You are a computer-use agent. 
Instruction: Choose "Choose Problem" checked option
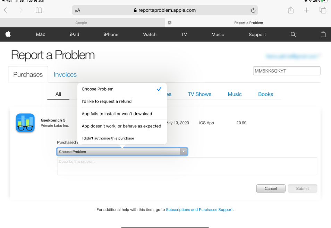[122, 89]
